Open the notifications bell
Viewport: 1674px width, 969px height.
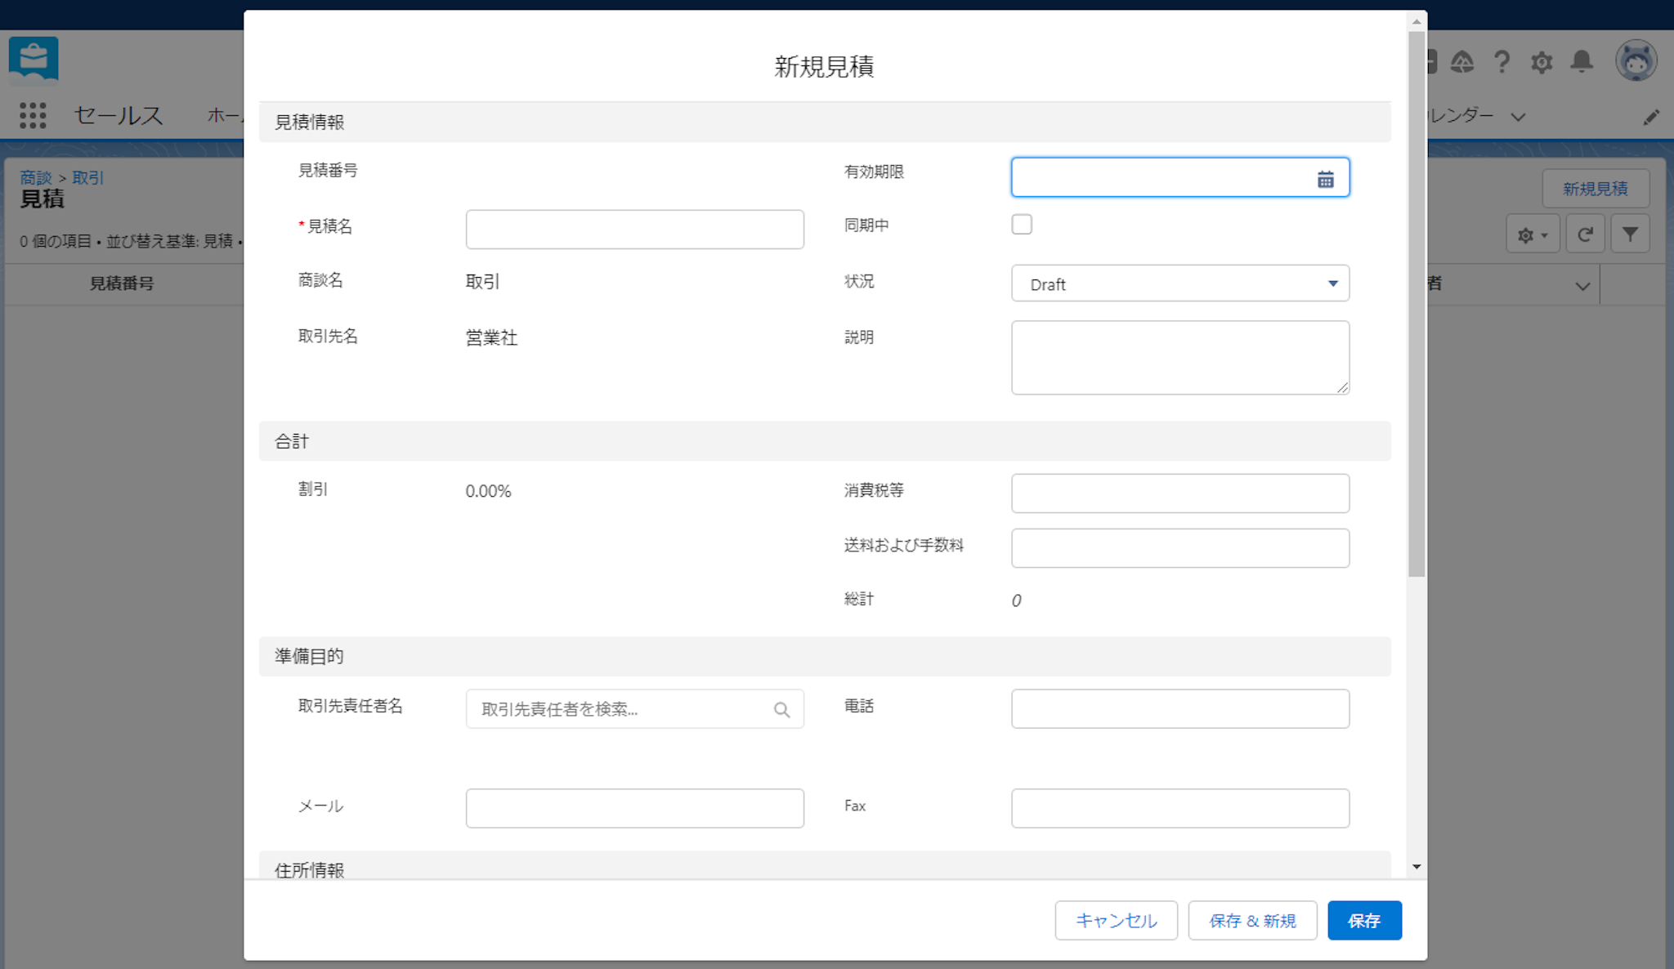pyautogui.click(x=1582, y=62)
